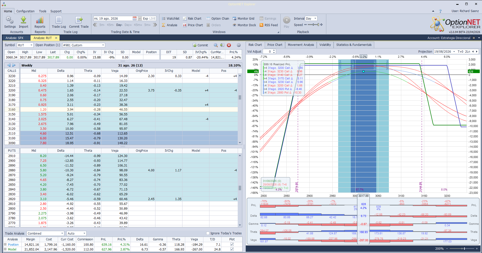Open the RSS Feed window
The image size is (482, 253).
pyautogui.click(x=269, y=25)
